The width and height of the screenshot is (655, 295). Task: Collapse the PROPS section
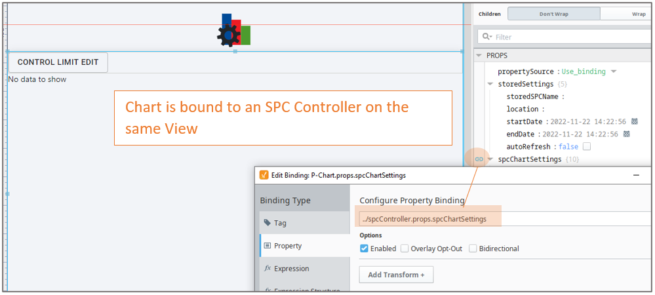pos(479,56)
